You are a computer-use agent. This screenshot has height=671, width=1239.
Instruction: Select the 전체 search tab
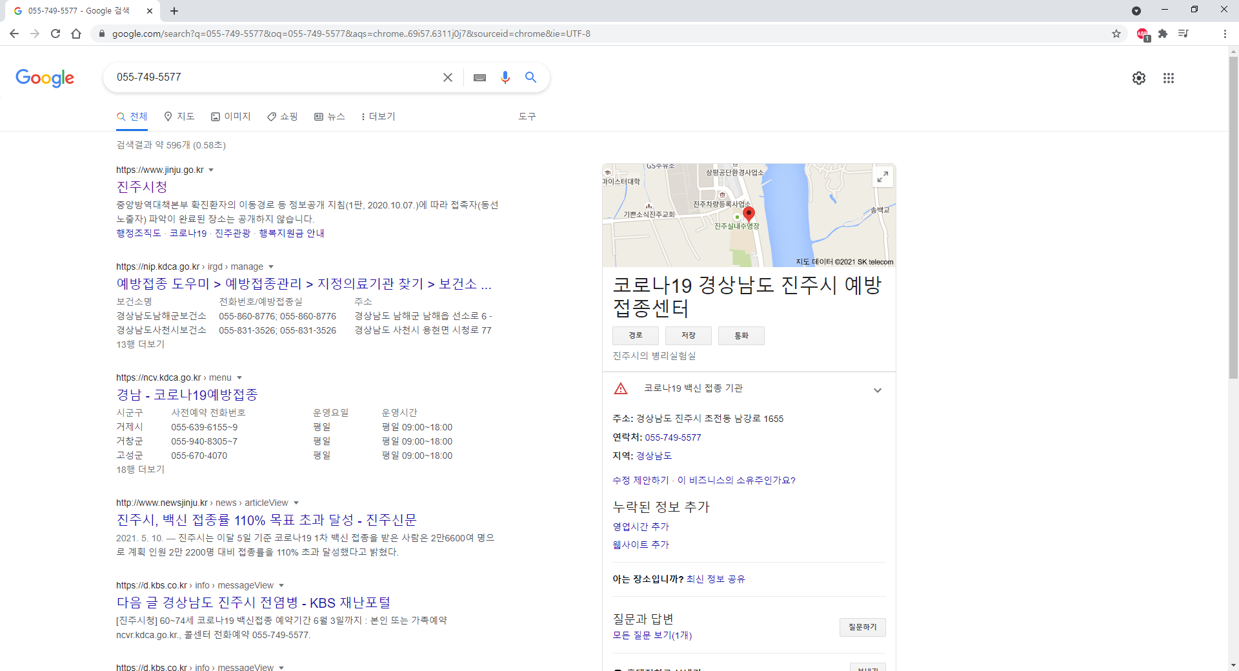(x=132, y=117)
